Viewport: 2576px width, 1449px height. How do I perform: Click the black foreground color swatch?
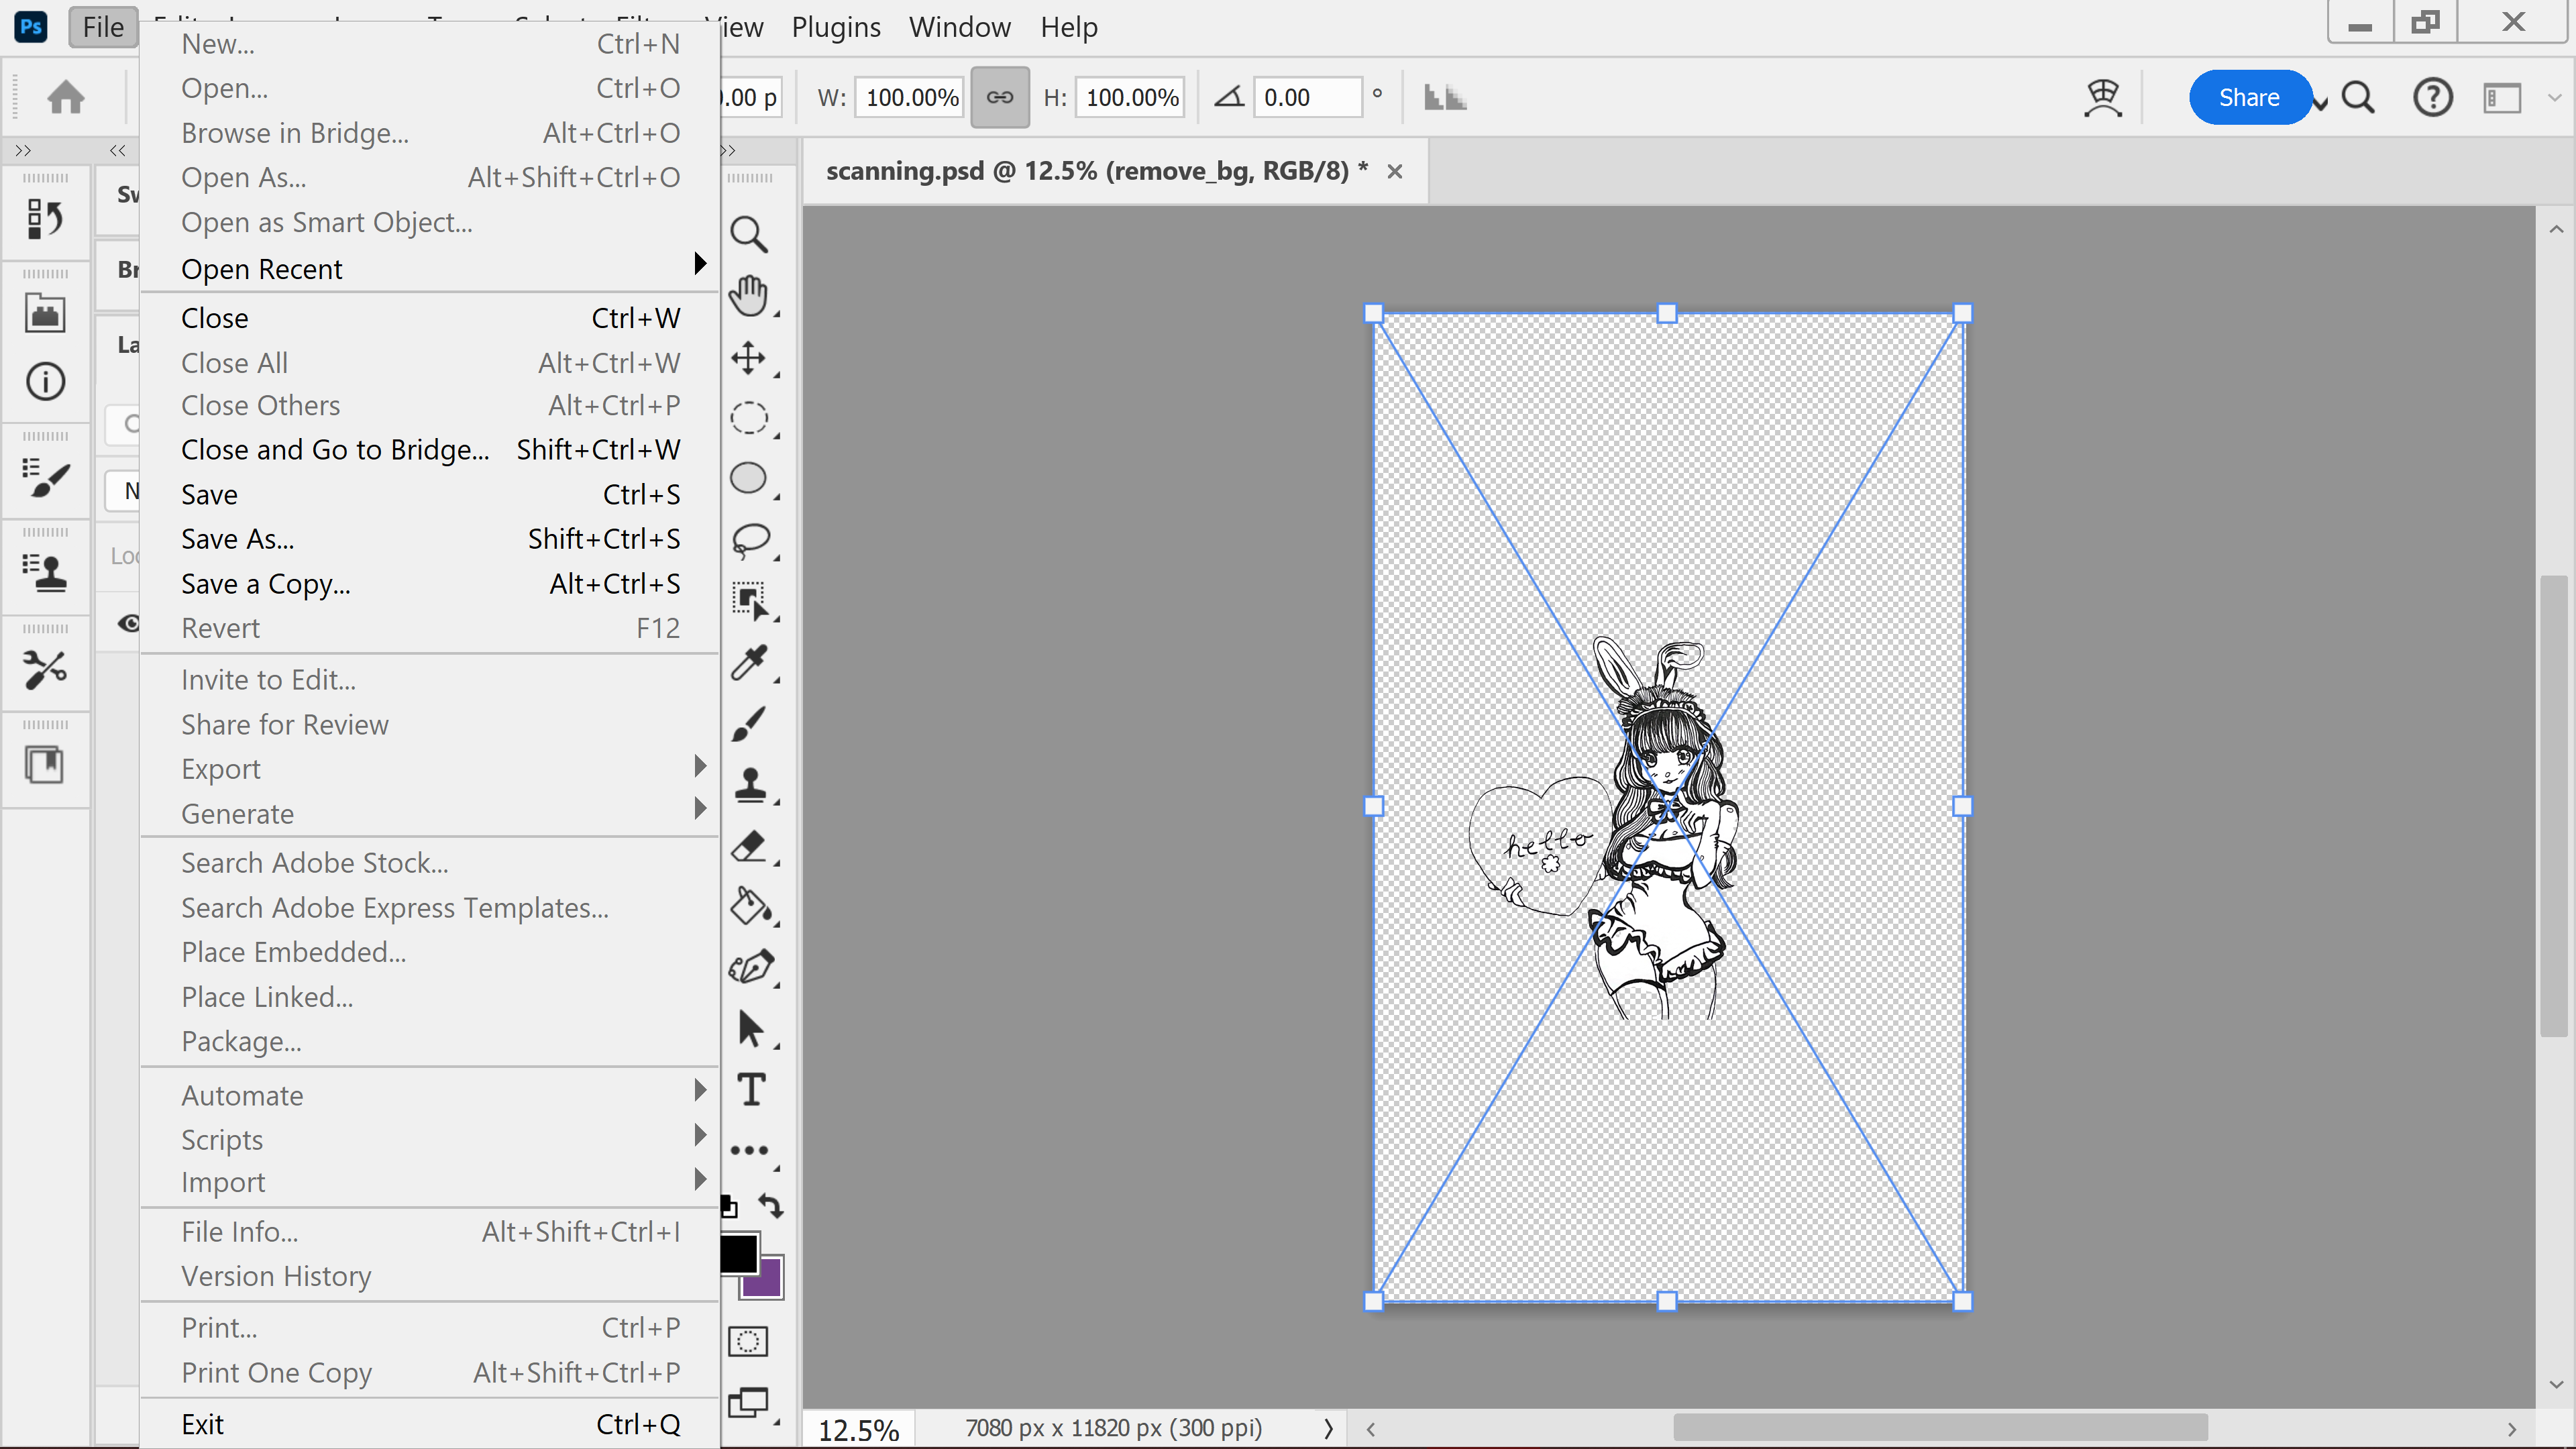[738, 1253]
